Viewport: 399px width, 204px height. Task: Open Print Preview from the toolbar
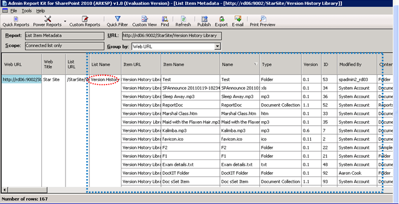click(x=263, y=21)
